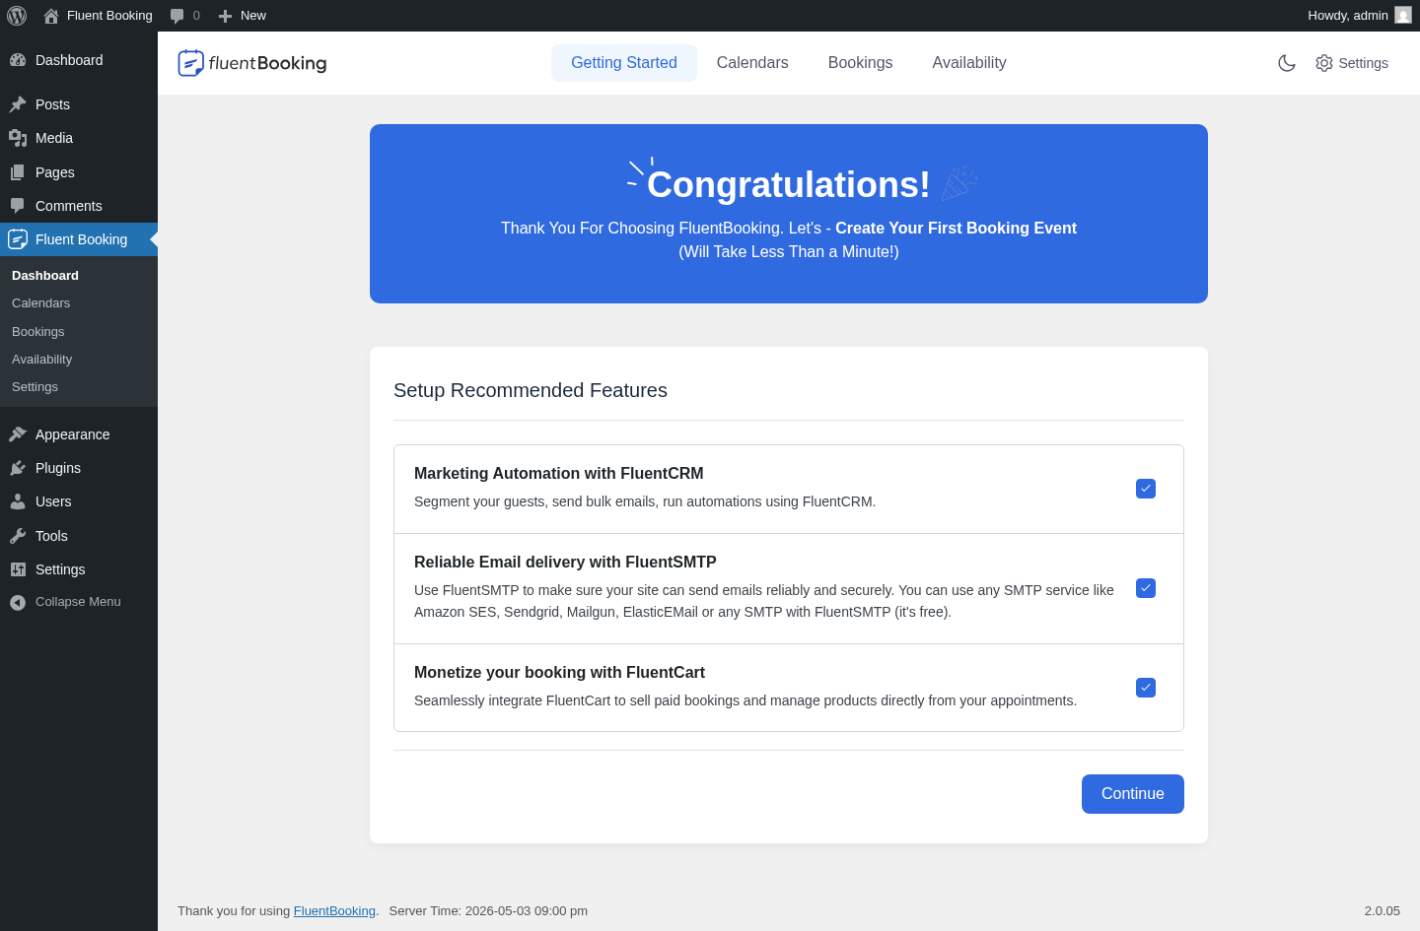Click the Appearance brush icon
This screenshot has height=931, width=1420.
coord(18,434)
